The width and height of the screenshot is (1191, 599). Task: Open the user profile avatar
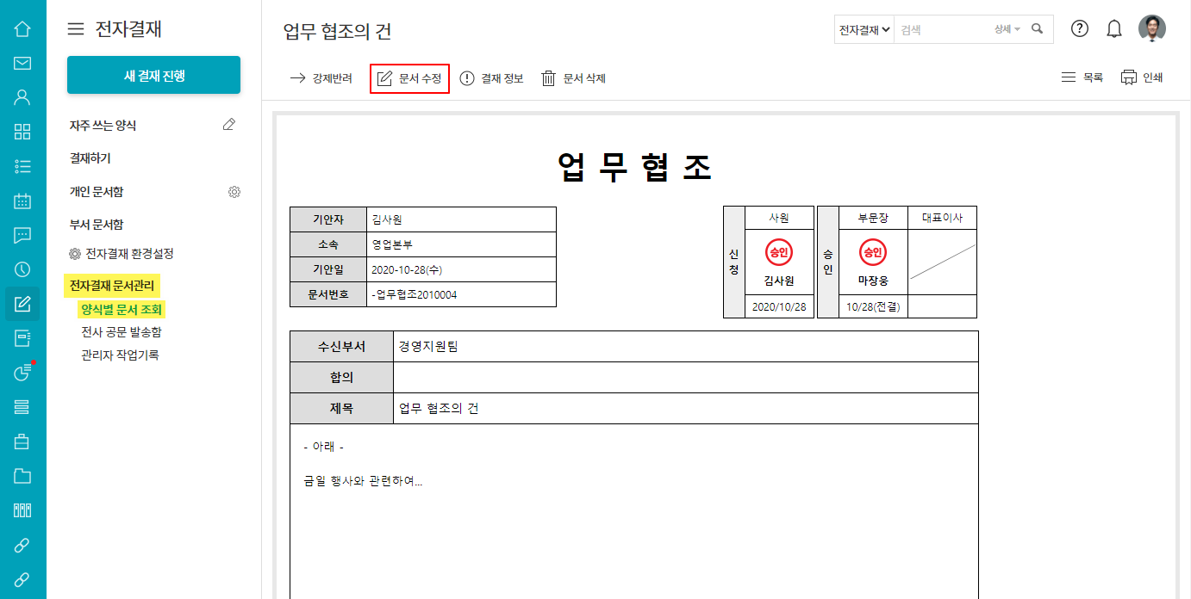pyautogui.click(x=1152, y=28)
